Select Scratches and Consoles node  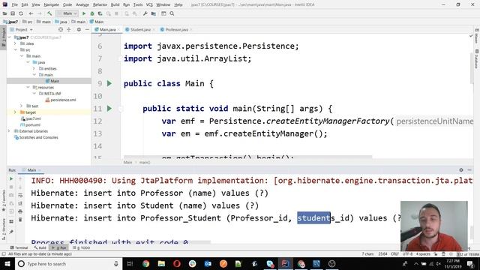tap(36, 137)
